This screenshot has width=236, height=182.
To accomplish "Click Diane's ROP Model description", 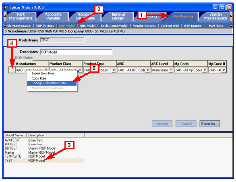I will tap(42, 149).
